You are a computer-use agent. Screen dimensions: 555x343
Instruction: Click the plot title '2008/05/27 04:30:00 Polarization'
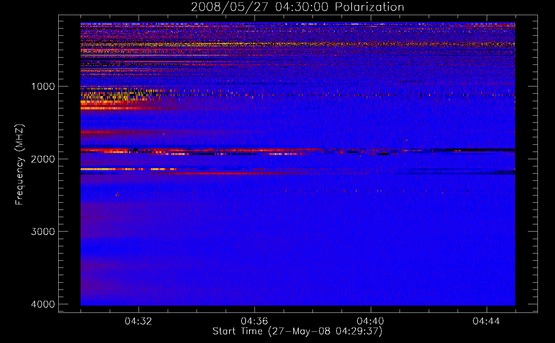[297, 7]
